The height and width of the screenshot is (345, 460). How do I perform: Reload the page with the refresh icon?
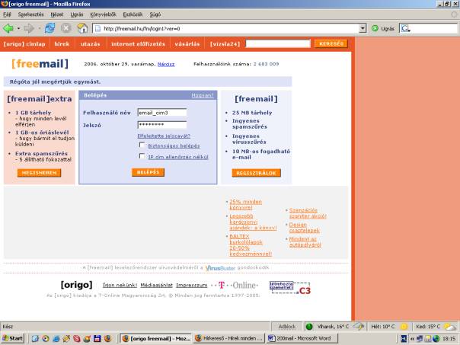tap(50, 28)
